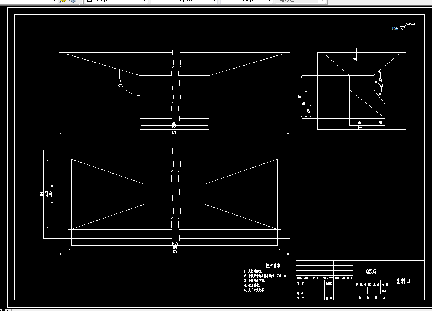The width and height of the screenshot is (432, 311).
Task: Open the third ByLayer lineweight dropdown
Action: pyautogui.click(x=246, y=1)
